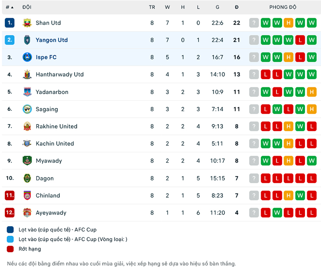
Task: Sort standings by the TR matches column
Action: click(152, 7)
